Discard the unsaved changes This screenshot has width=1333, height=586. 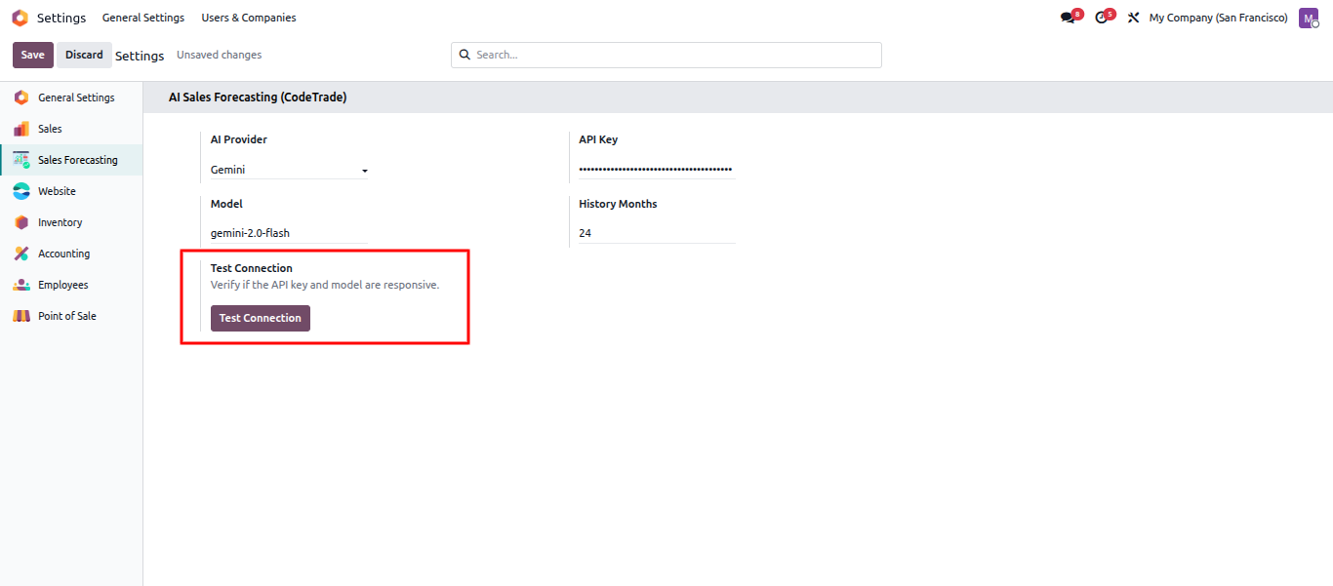[84, 55]
